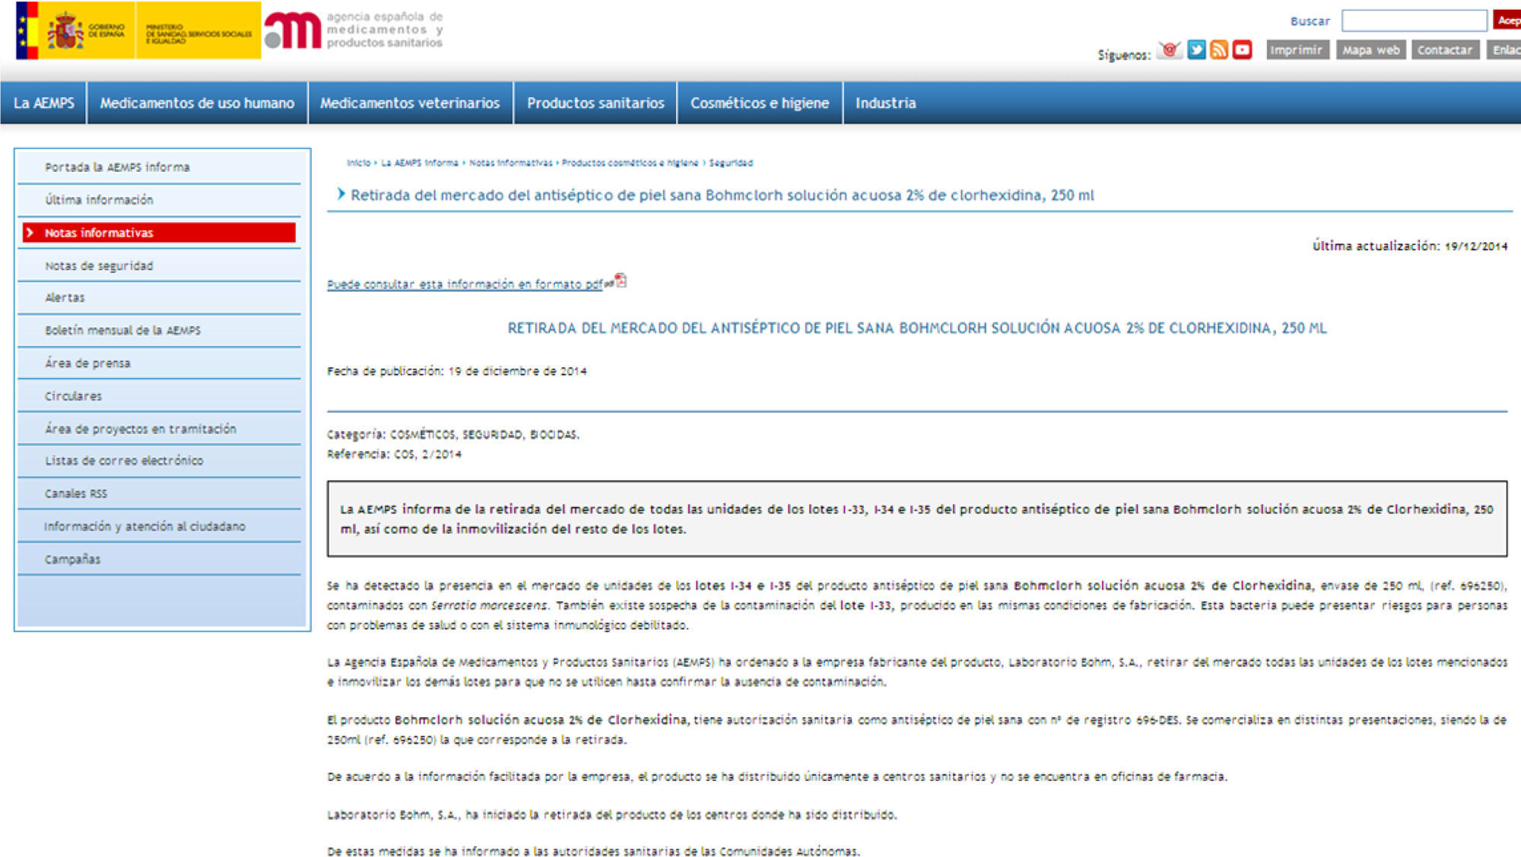This screenshot has width=1521, height=857.
Task: Click the orange RSS feed icon
Action: click(x=1219, y=50)
